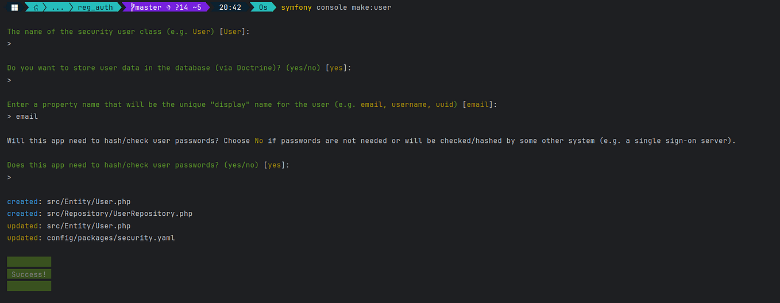The image size is (780, 303).
Task: Click the 0s execution duration segment
Action: point(263,7)
